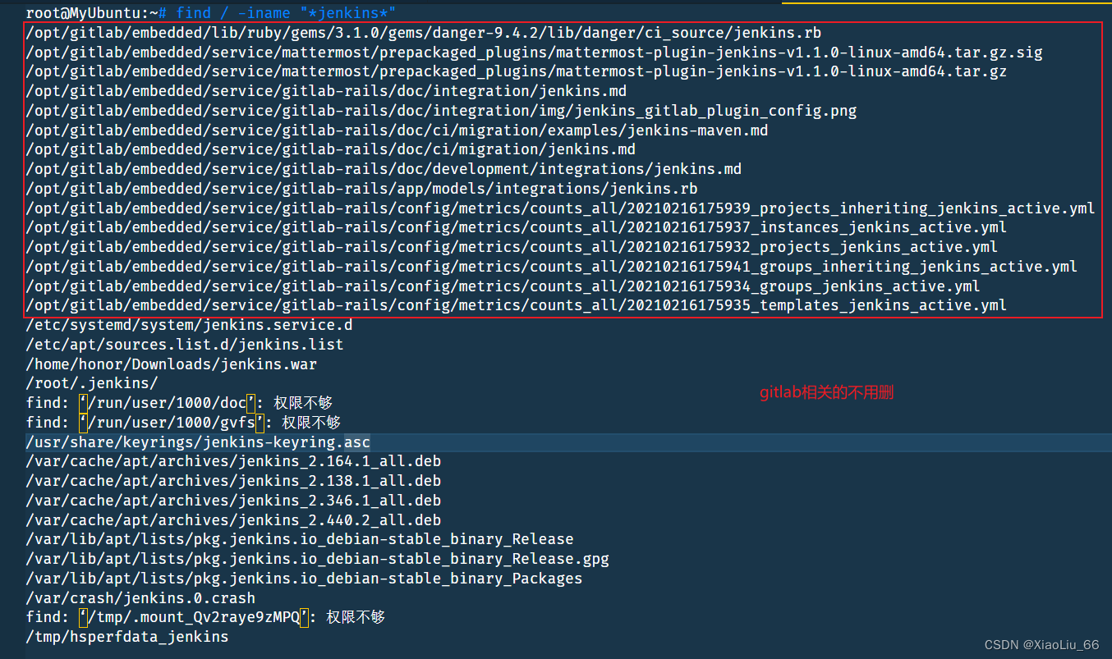Select the /tmp/hsperfdata_jenkins line
This screenshot has height=659, width=1112.
click(127, 637)
